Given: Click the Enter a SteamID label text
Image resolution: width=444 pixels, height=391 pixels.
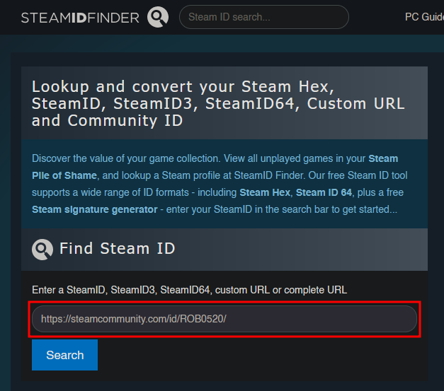Looking at the screenshot, I should click(189, 290).
